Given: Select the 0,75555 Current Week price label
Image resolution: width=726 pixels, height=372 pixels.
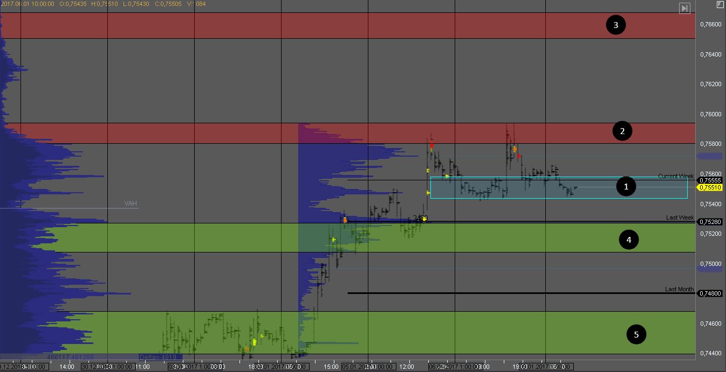Looking at the screenshot, I should (710, 180).
